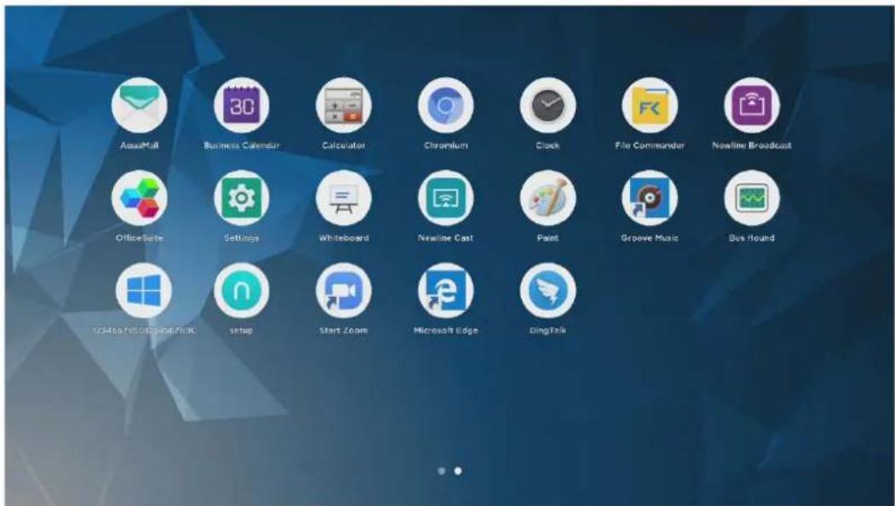The width and height of the screenshot is (895, 506).
Task: Click the "File Commander" label text
Action: [650, 145]
